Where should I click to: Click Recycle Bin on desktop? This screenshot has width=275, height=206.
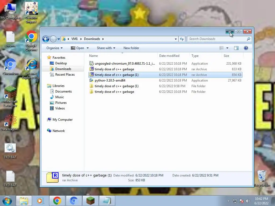[262, 178]
